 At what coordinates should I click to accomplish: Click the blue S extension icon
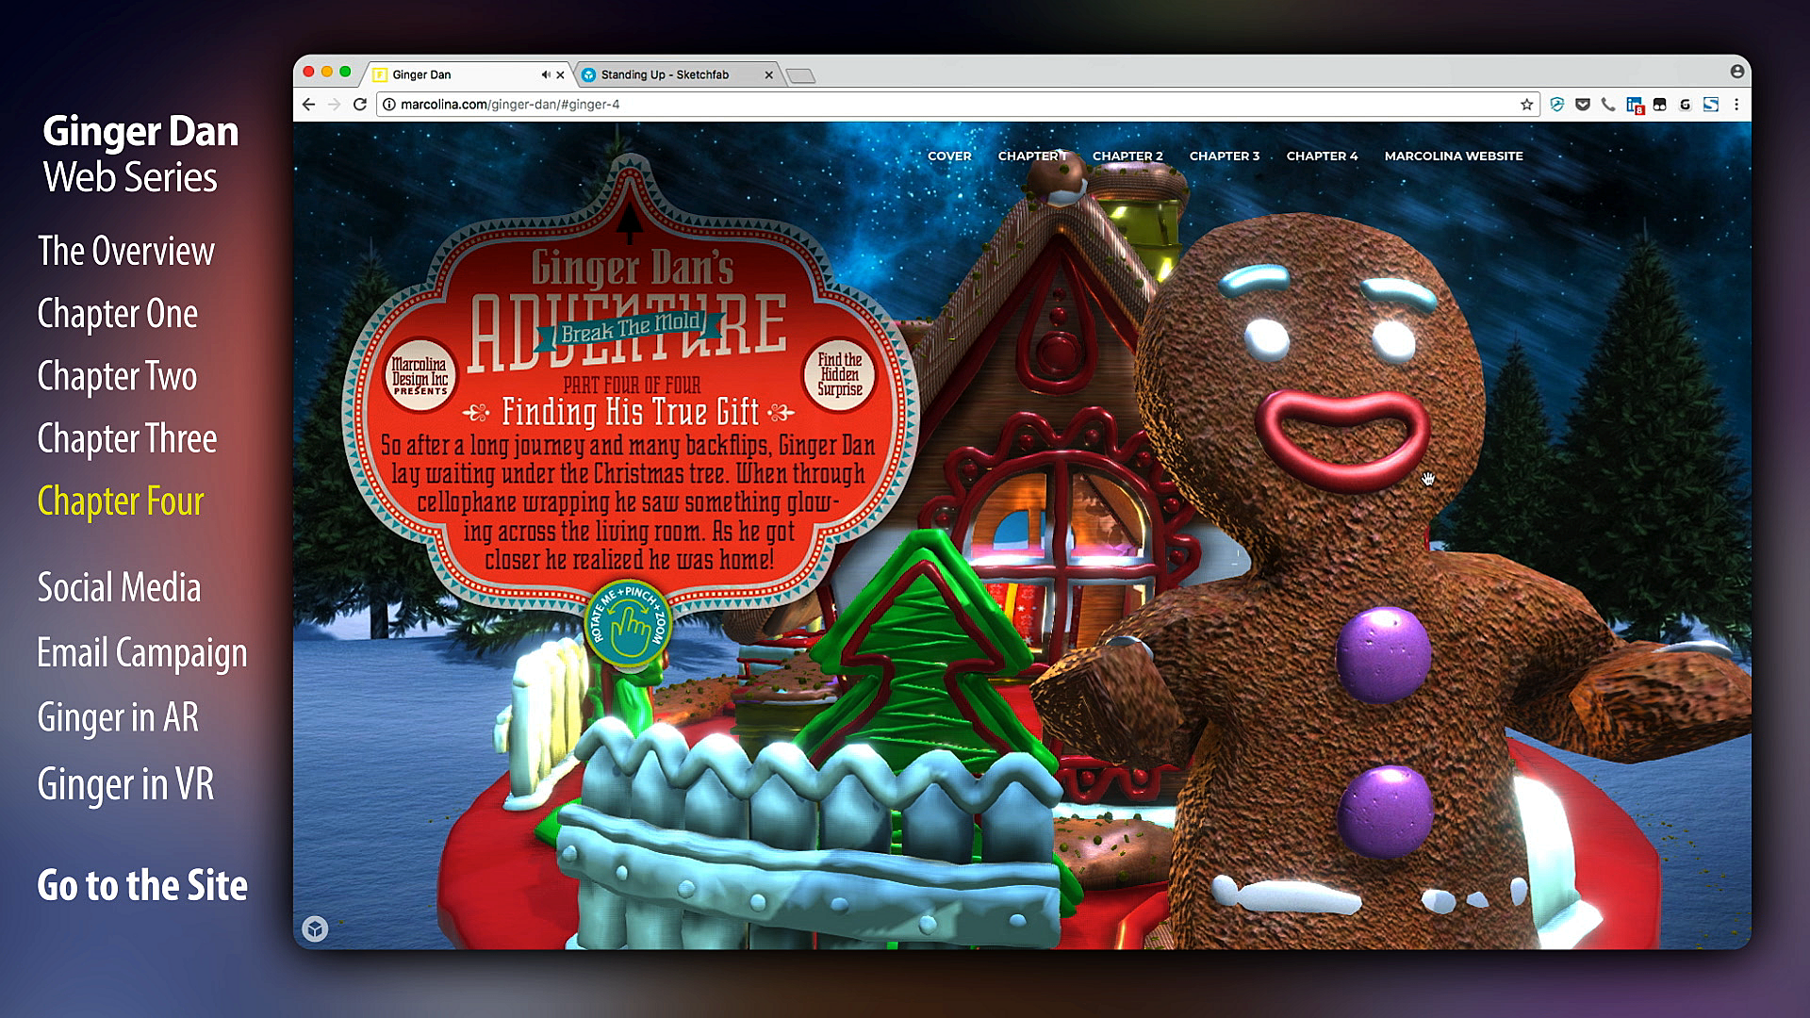[1710, 105]
